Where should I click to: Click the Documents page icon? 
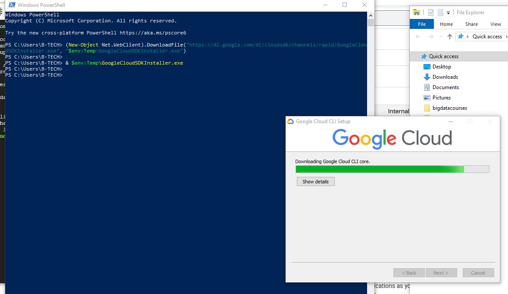[427, 87]
